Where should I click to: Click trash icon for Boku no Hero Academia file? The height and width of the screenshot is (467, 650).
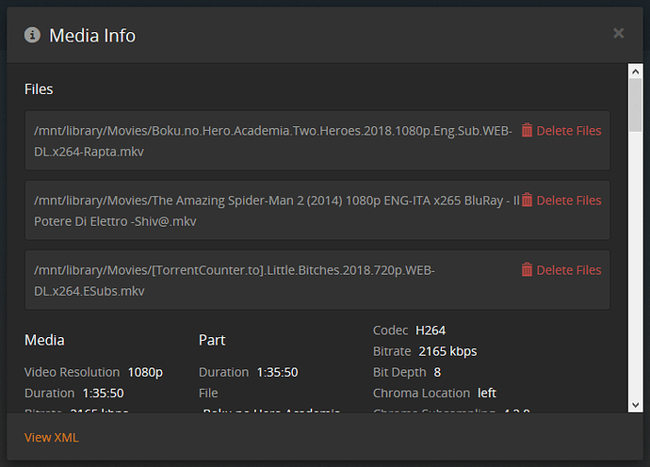528,130
